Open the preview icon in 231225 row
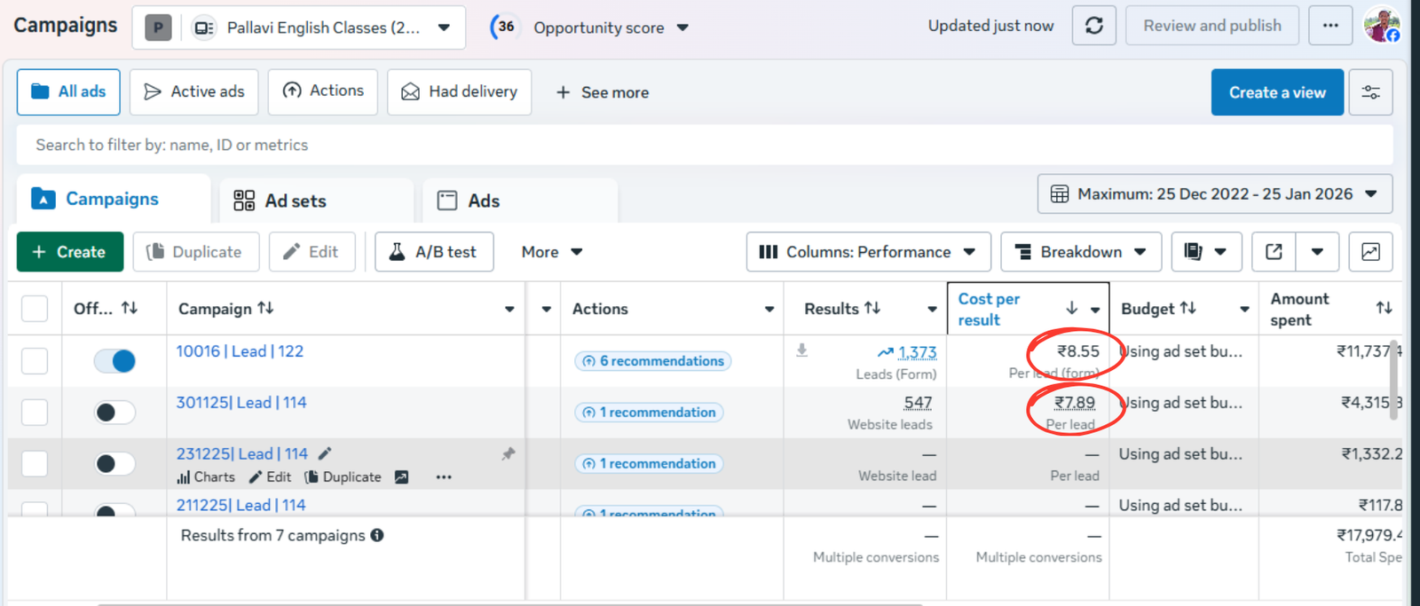The width and height of the screenshot is (1420, 606). coord(401,477)
